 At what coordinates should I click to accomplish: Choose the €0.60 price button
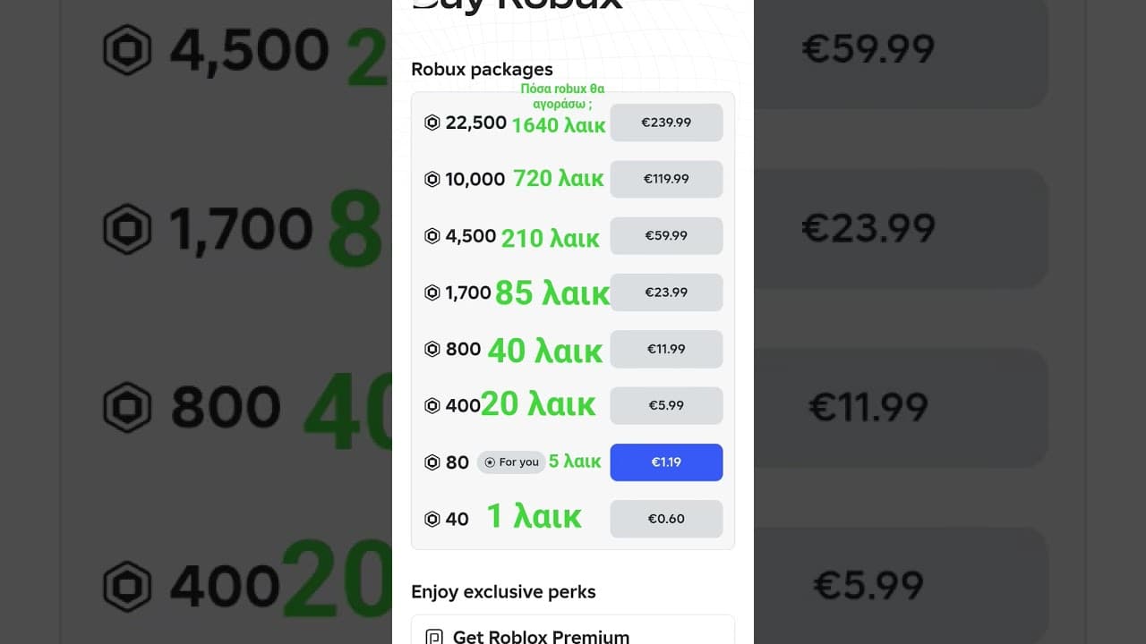pos(666,519)
